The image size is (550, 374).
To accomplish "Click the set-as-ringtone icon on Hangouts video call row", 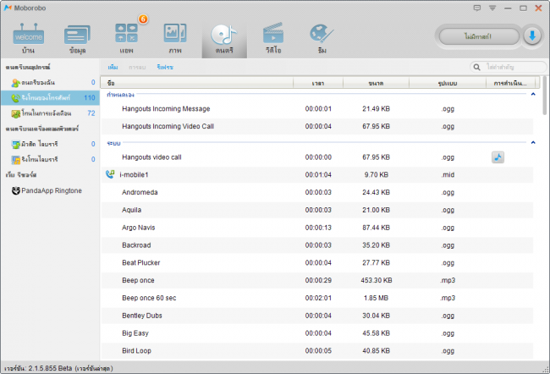I will (x=498, y=157).
